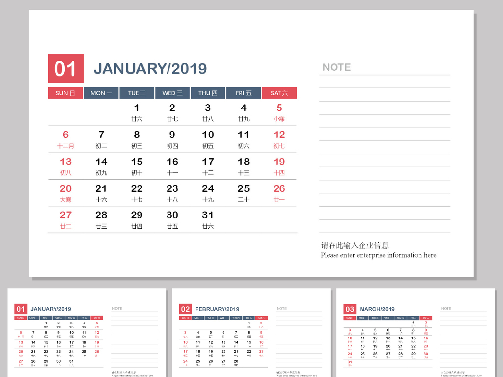Click the 十二月 lunar label under January 6
503x377 pixels.
click(x=66, y=145)
